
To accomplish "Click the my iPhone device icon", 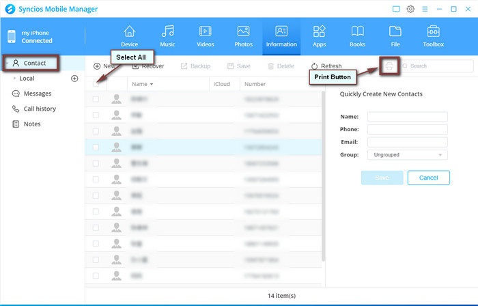I will [12, 37].
